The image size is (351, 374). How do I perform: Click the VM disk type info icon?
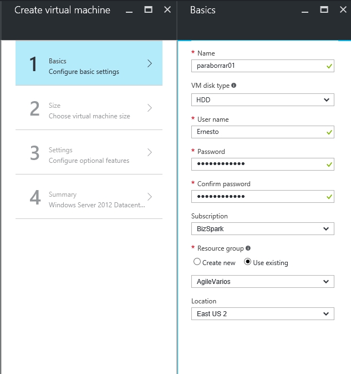click(x=233, y=85)
